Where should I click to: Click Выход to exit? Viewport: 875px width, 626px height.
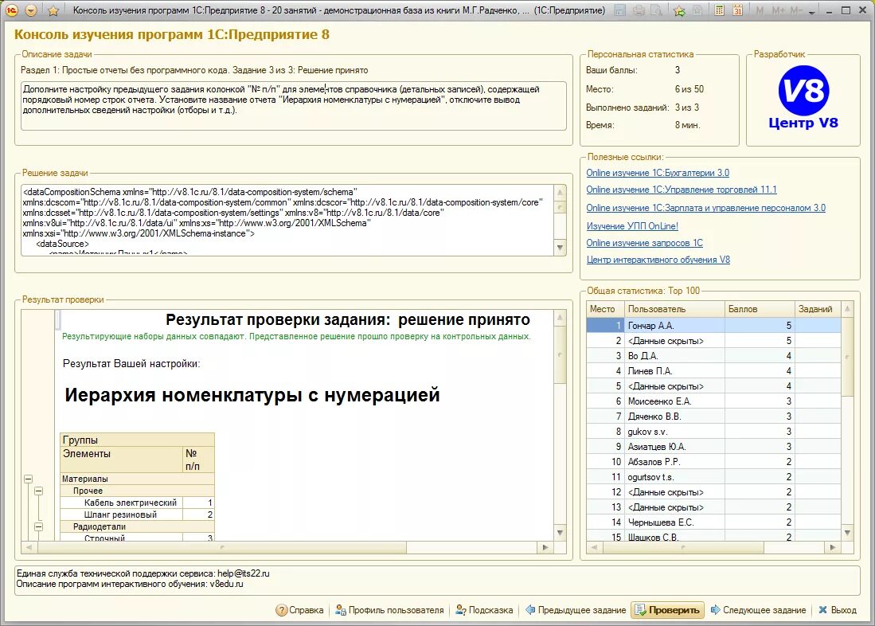[838, 610]
